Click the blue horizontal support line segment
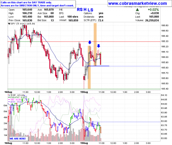This screenshot has height=145, width=172. [99, 66]
